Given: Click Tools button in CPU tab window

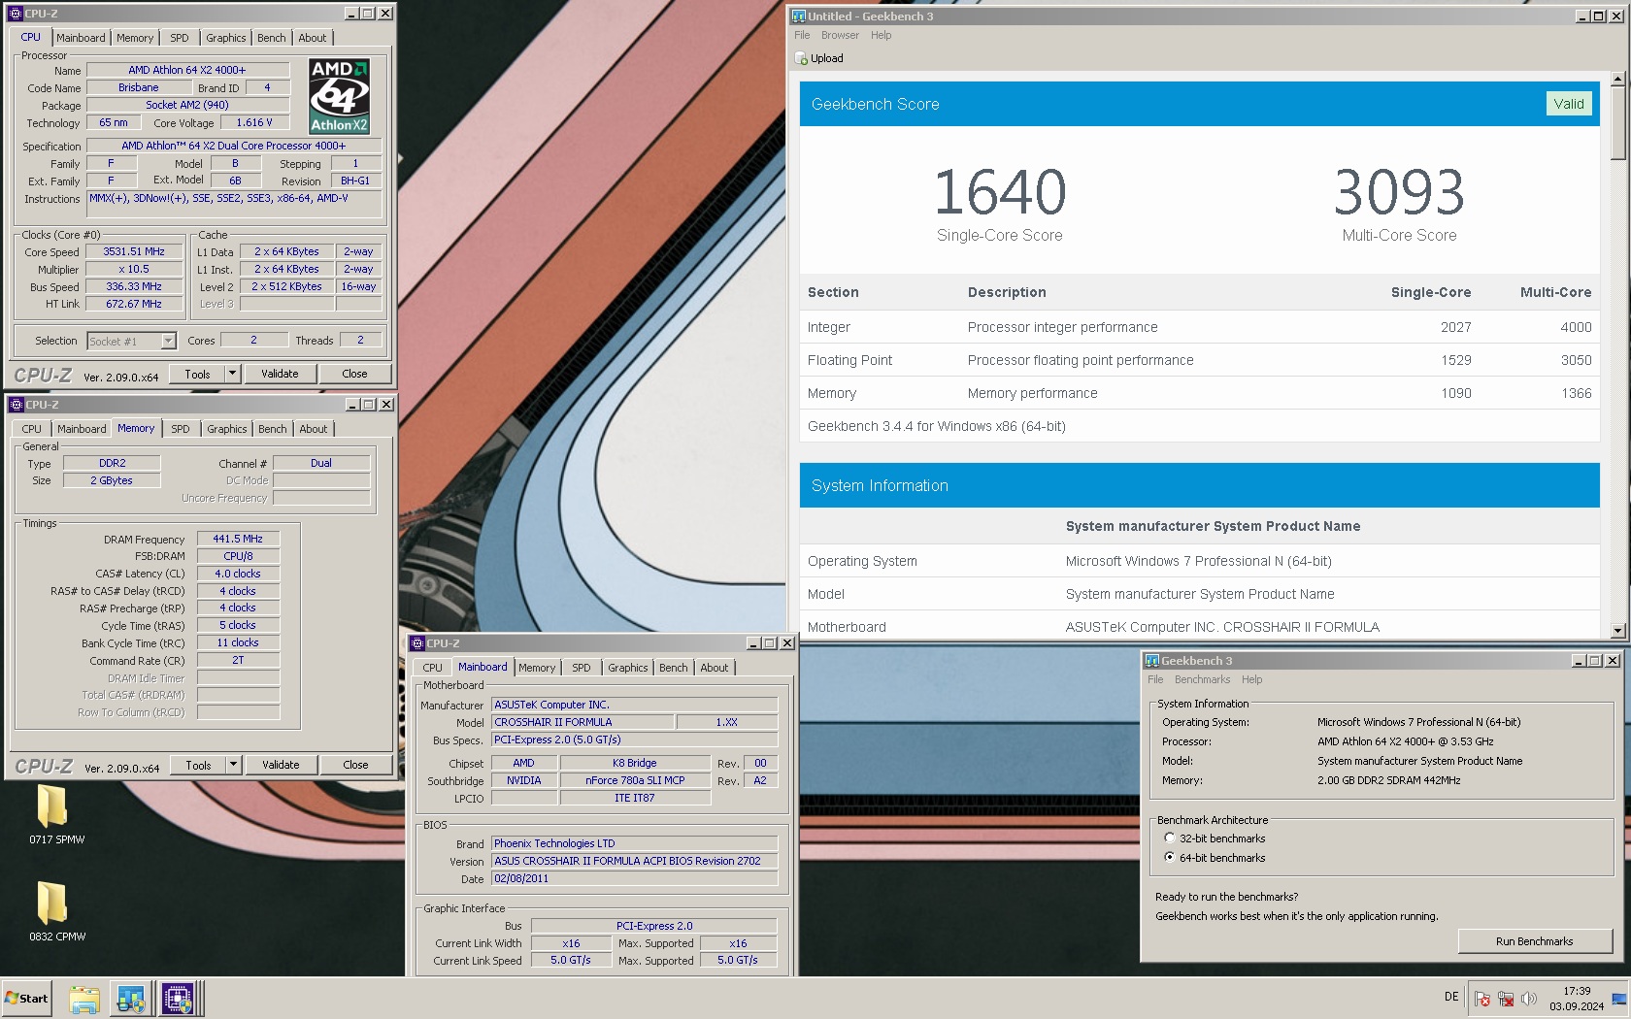Looking at the screenshot, I should [x=197, y=374].
